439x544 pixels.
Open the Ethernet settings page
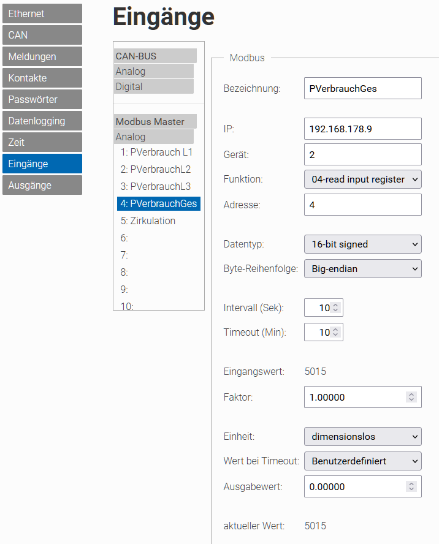42,13
